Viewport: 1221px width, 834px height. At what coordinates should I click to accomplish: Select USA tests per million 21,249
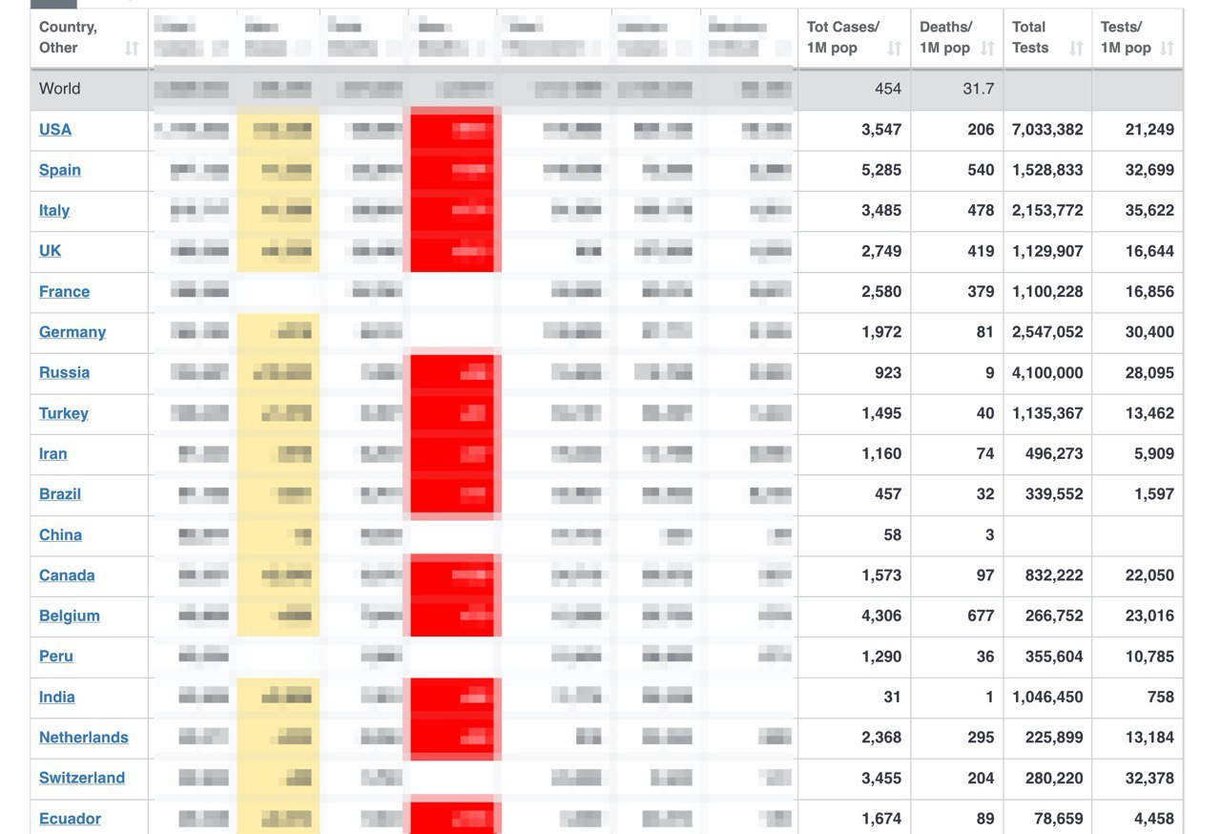(1149, 130)
